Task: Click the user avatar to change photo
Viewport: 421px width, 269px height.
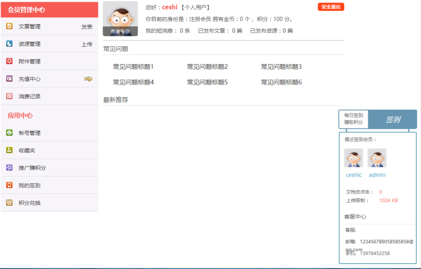Action: click(x=120, y=18)
